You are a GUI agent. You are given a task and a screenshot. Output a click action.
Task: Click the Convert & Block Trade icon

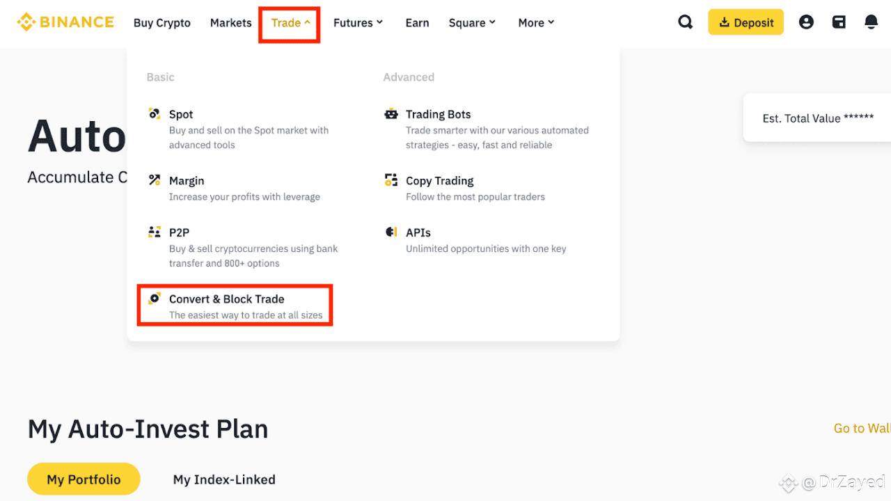[154, 296]
